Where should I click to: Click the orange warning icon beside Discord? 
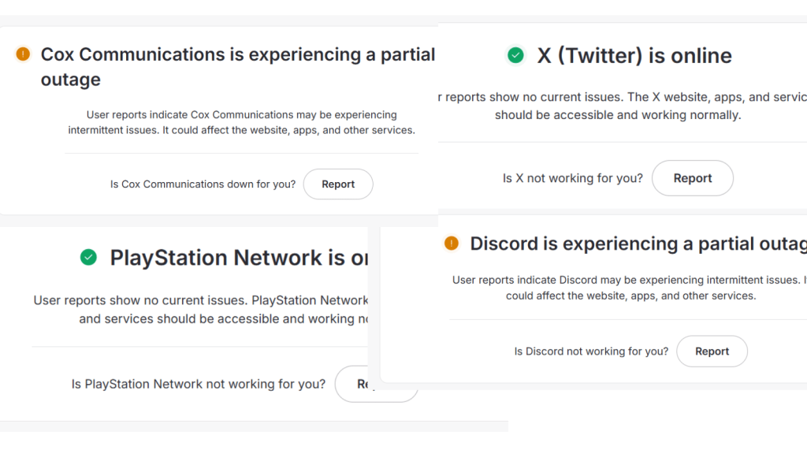(452, 243)
